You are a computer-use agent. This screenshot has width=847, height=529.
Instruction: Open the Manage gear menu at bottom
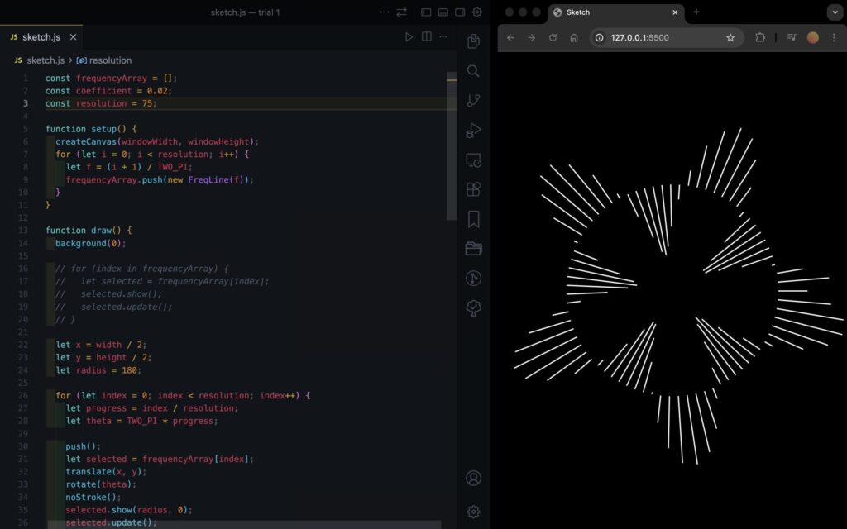click(474, 512)
